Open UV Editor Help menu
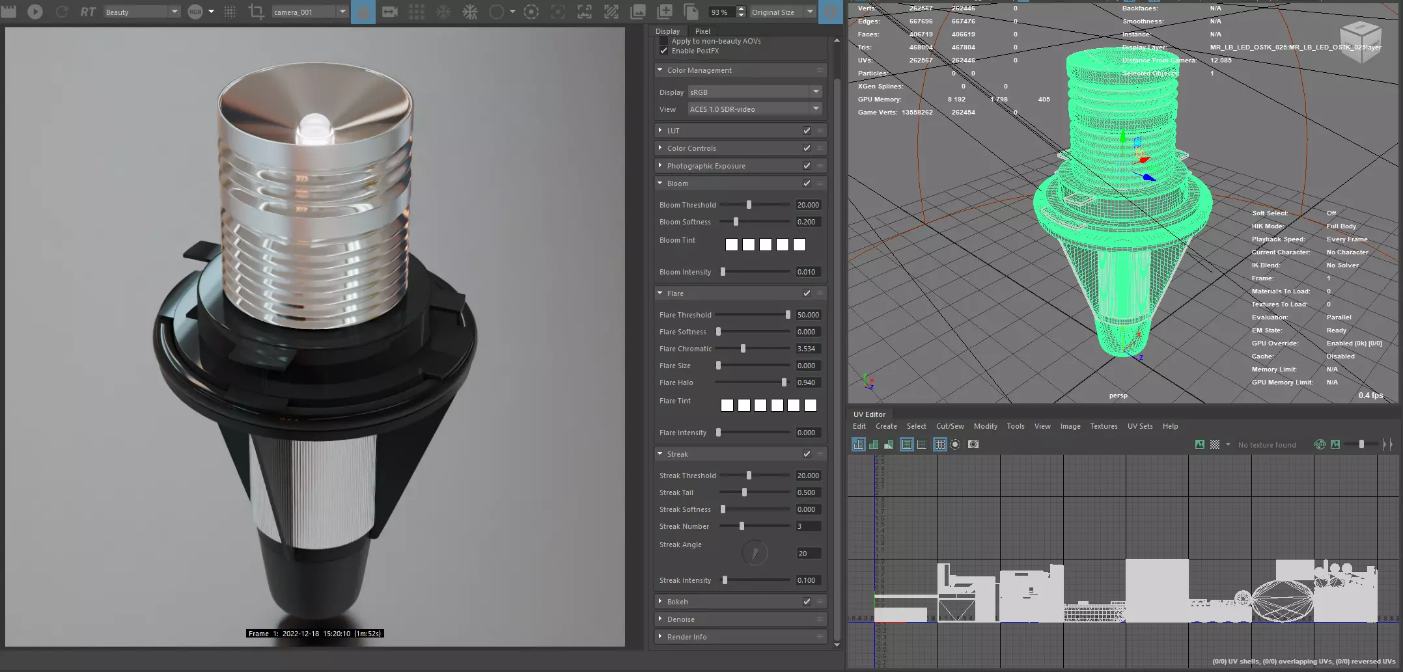 [1170, 426]
